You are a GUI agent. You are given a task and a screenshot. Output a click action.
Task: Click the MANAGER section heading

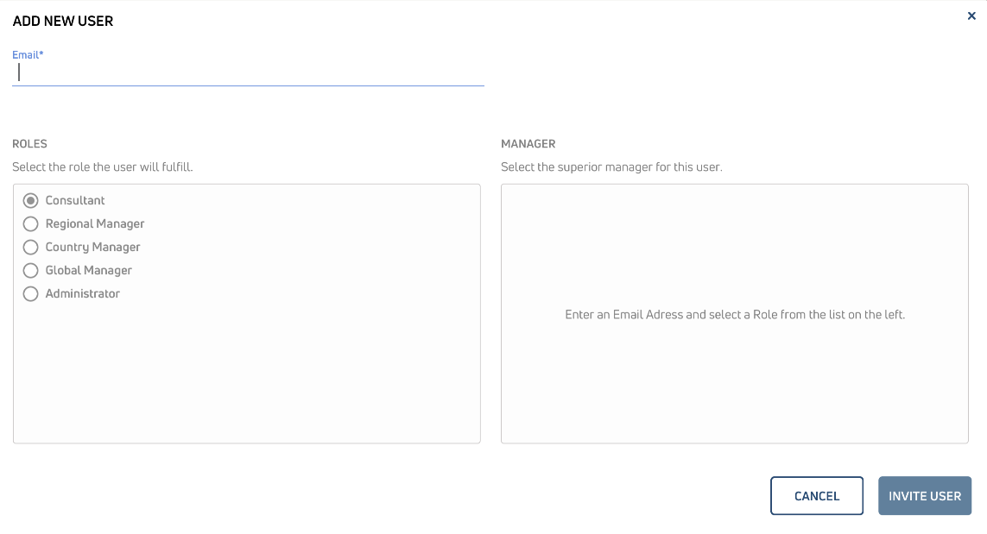[528, 144]
